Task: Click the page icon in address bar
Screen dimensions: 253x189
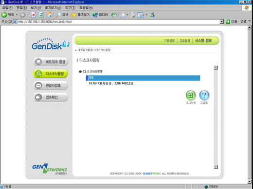Action: click(x=16, y=21)
